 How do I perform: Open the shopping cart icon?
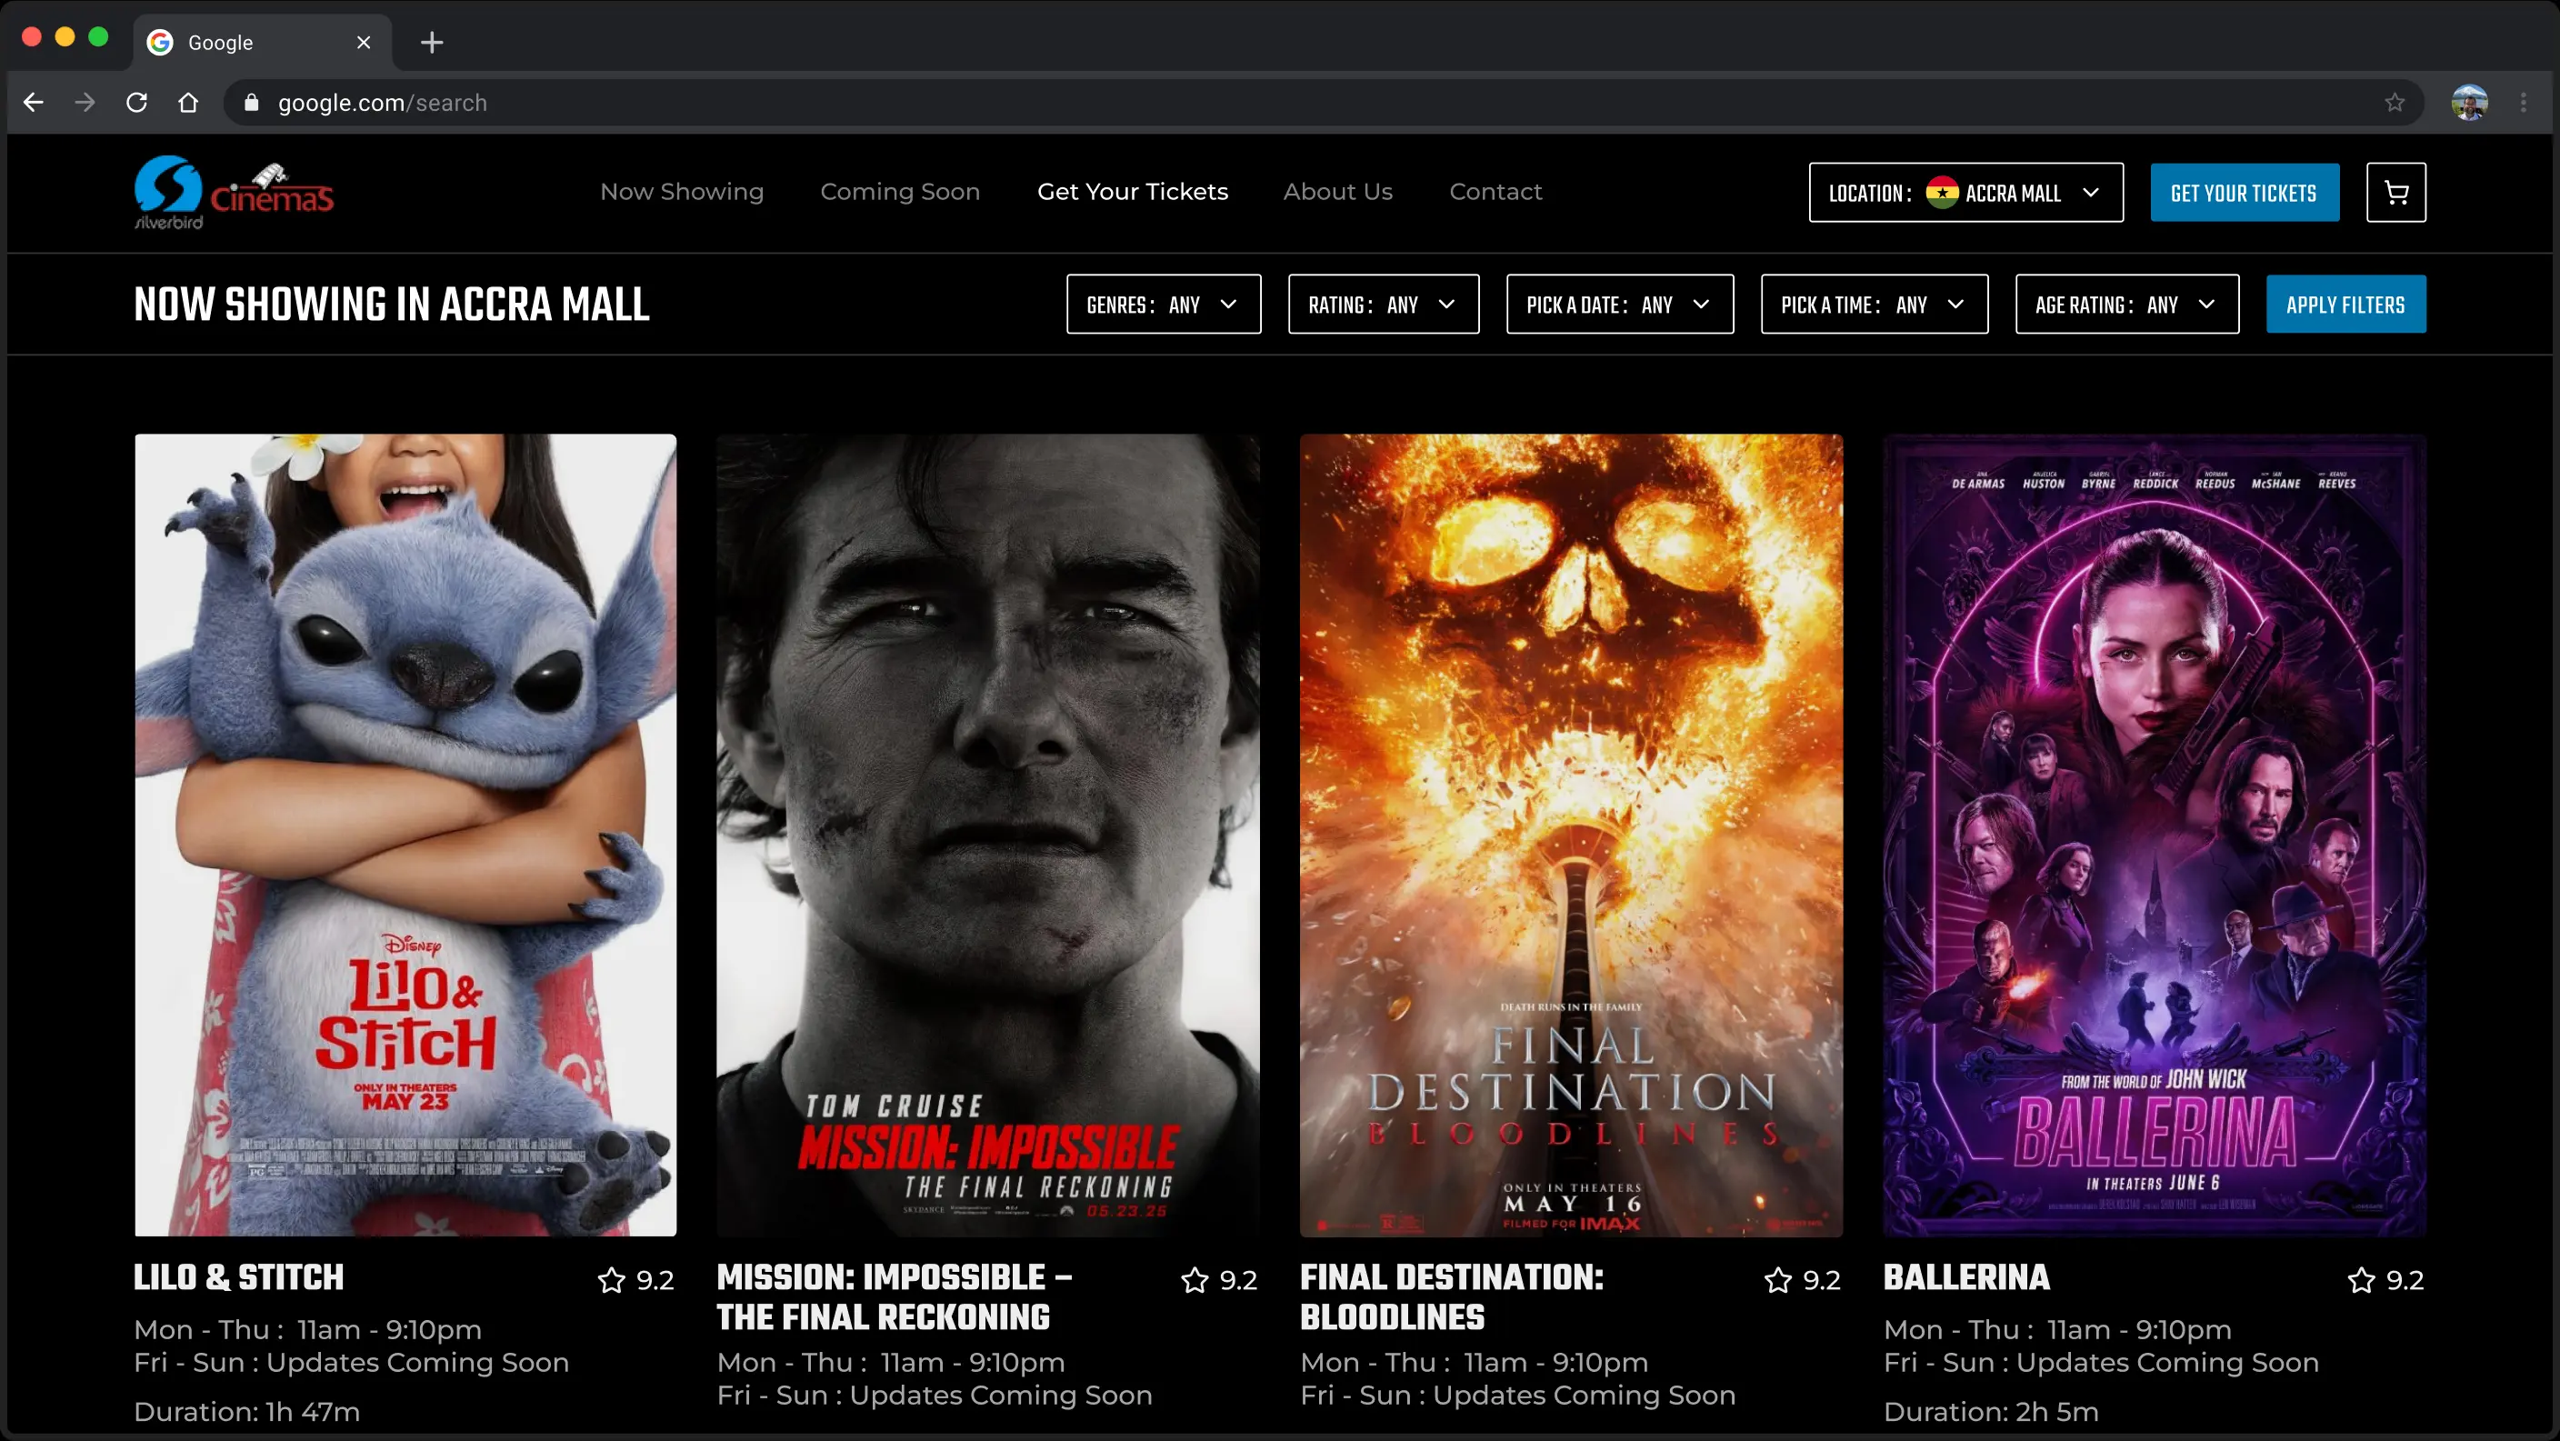(2395, 193)
